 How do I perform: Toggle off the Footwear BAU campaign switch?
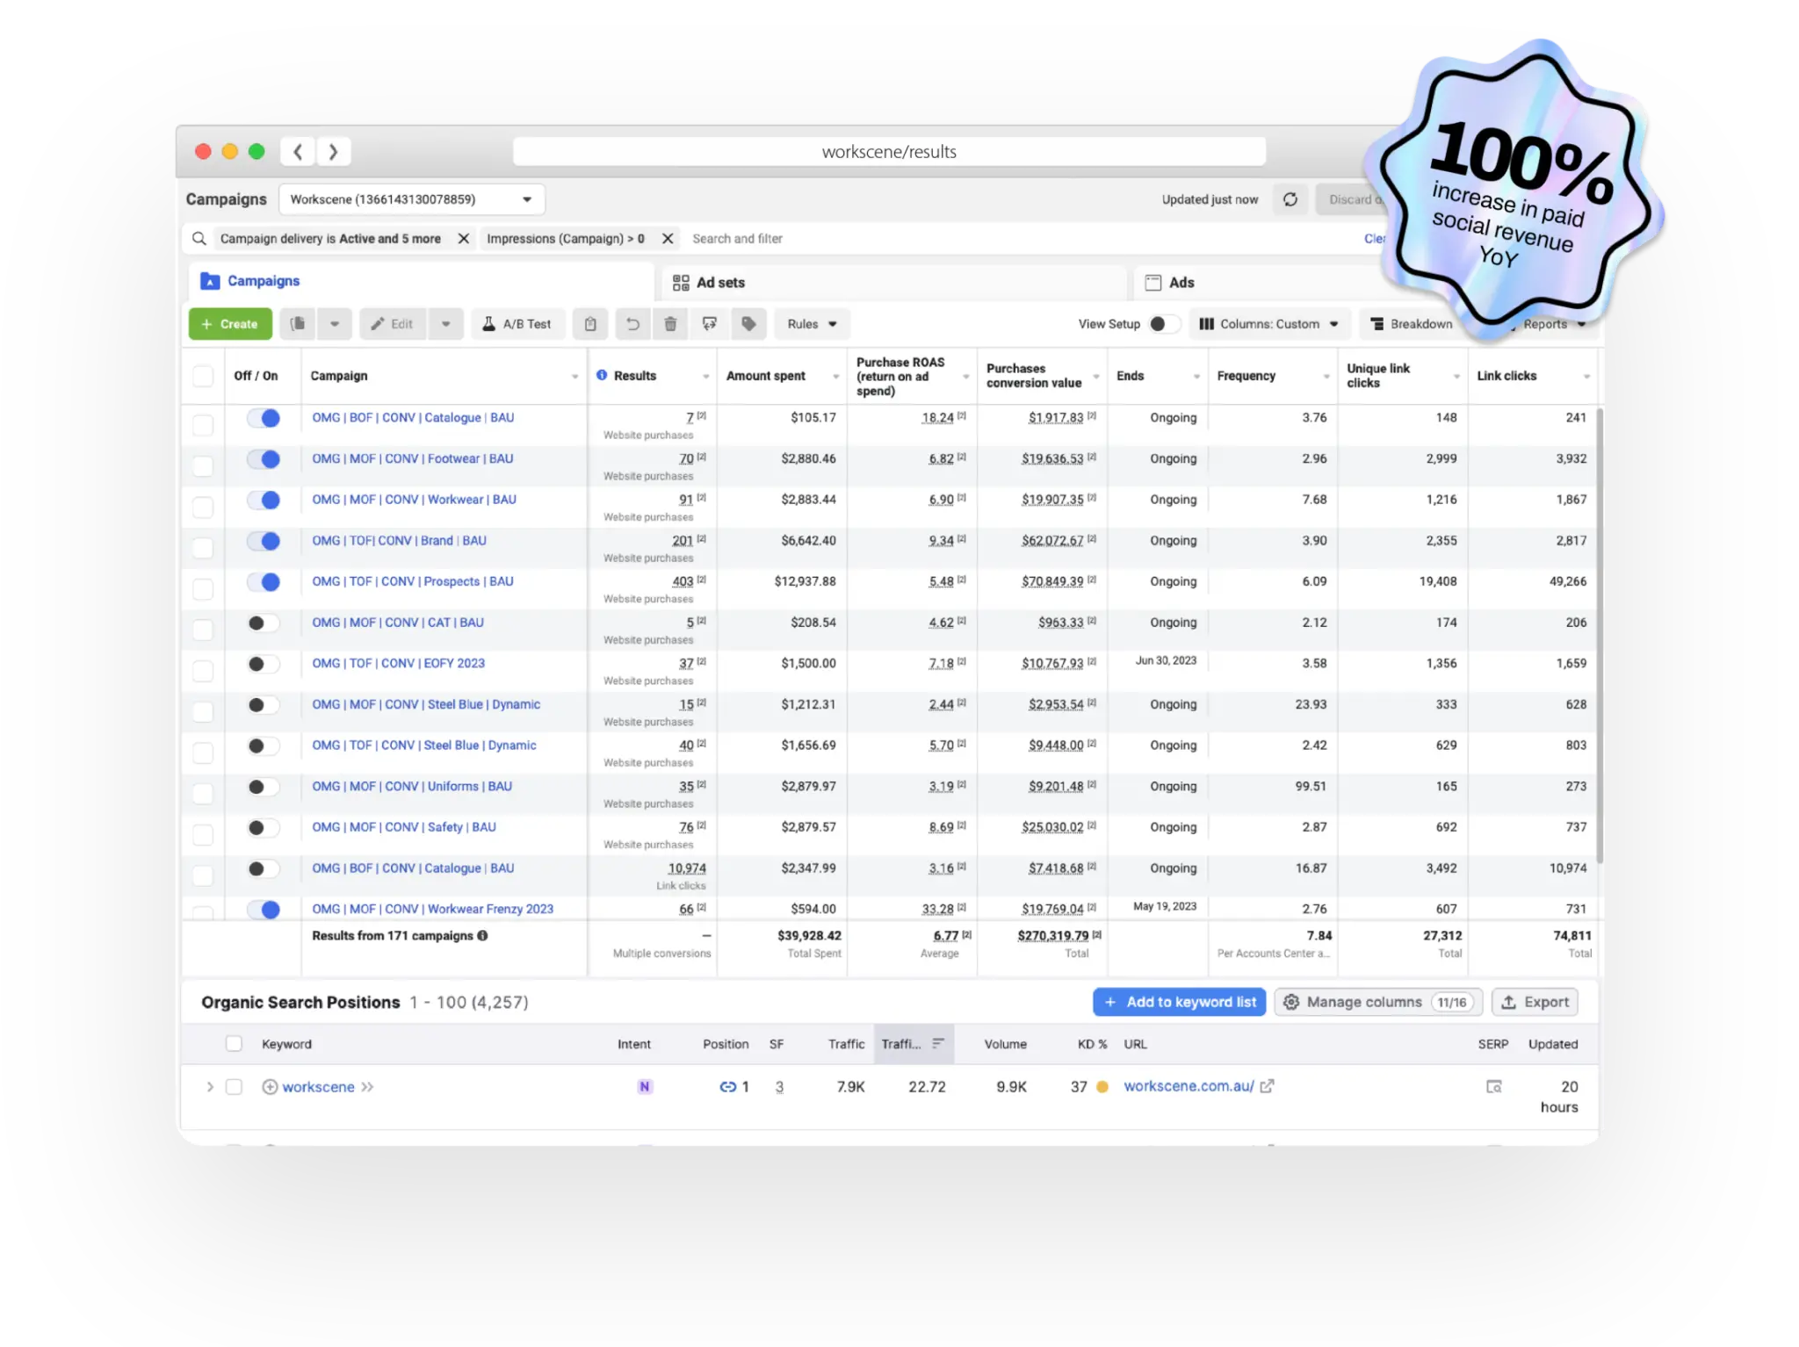(264, 459)
